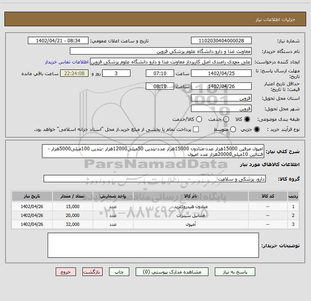
Task: Click the validity time field 08:10
Action: [x=160, y=86]
